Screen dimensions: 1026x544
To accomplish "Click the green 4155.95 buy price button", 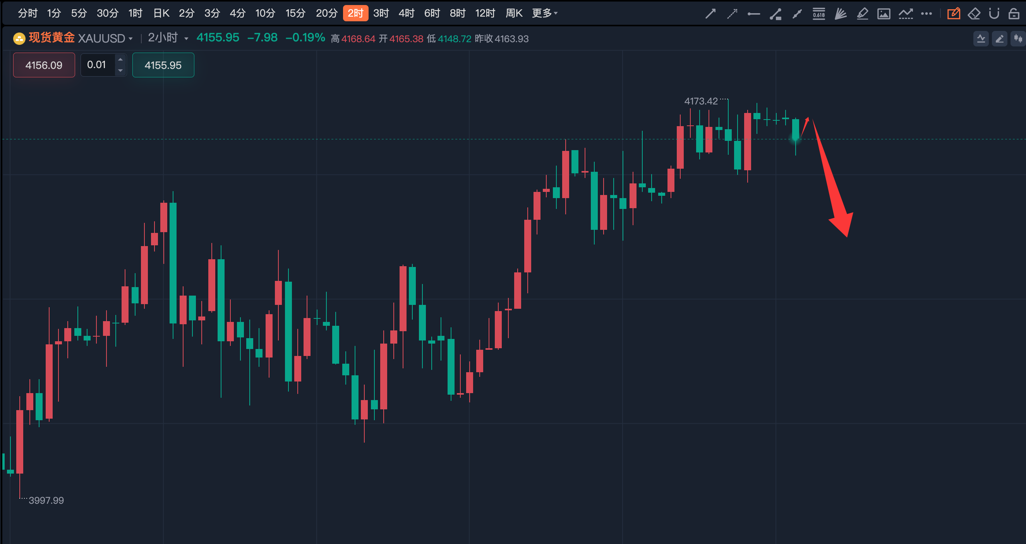I will 163,65.
